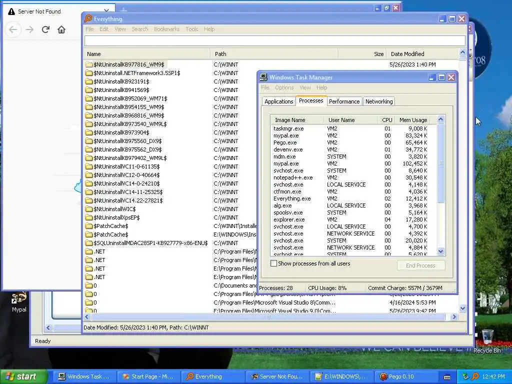Click the Everything tray icon in system tray
Viewport: 512px width, 384px height.
coord(475,376)
